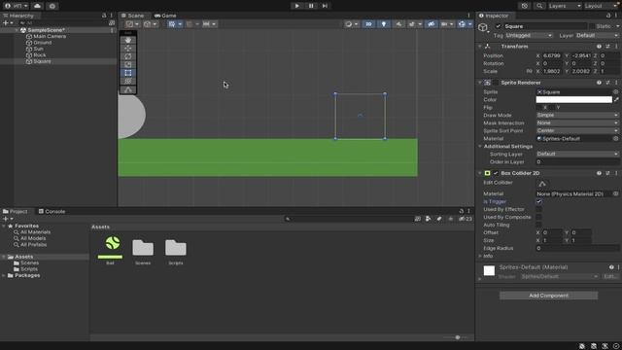The width and height of the screenshot is (622, 350).
Task: Select Rock object in Hierarchy
Action: point(40,55)
